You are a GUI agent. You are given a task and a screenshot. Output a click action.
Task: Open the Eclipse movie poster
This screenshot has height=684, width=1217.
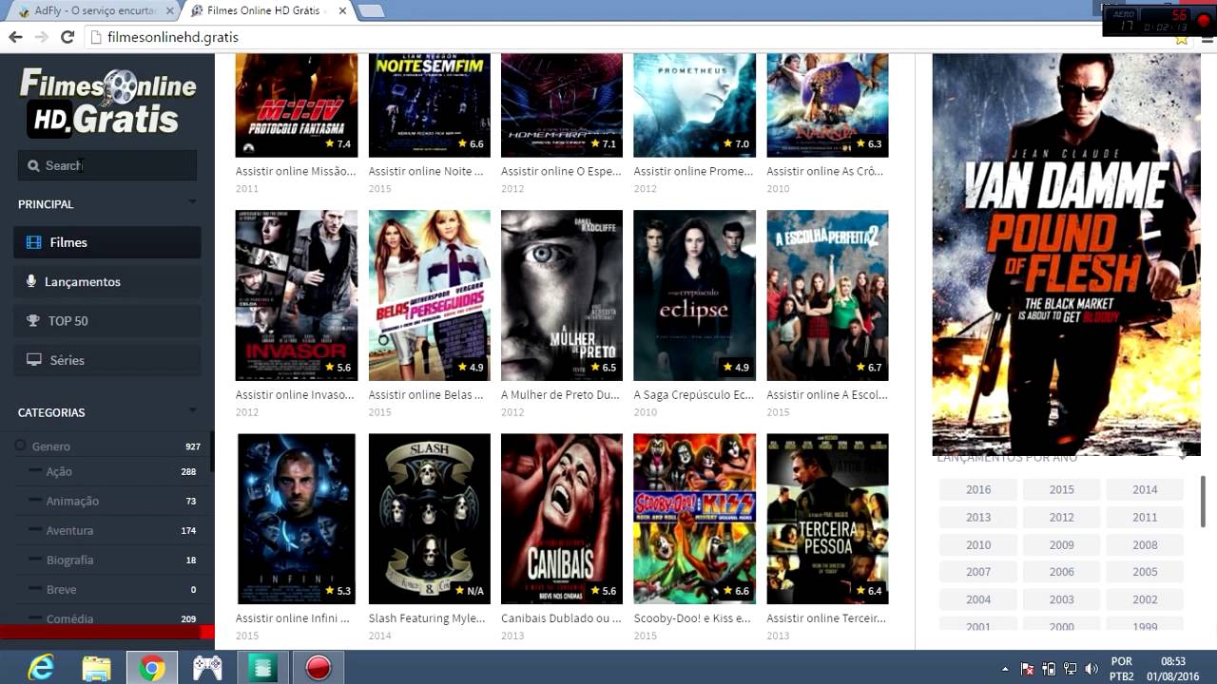coord(695,295)
